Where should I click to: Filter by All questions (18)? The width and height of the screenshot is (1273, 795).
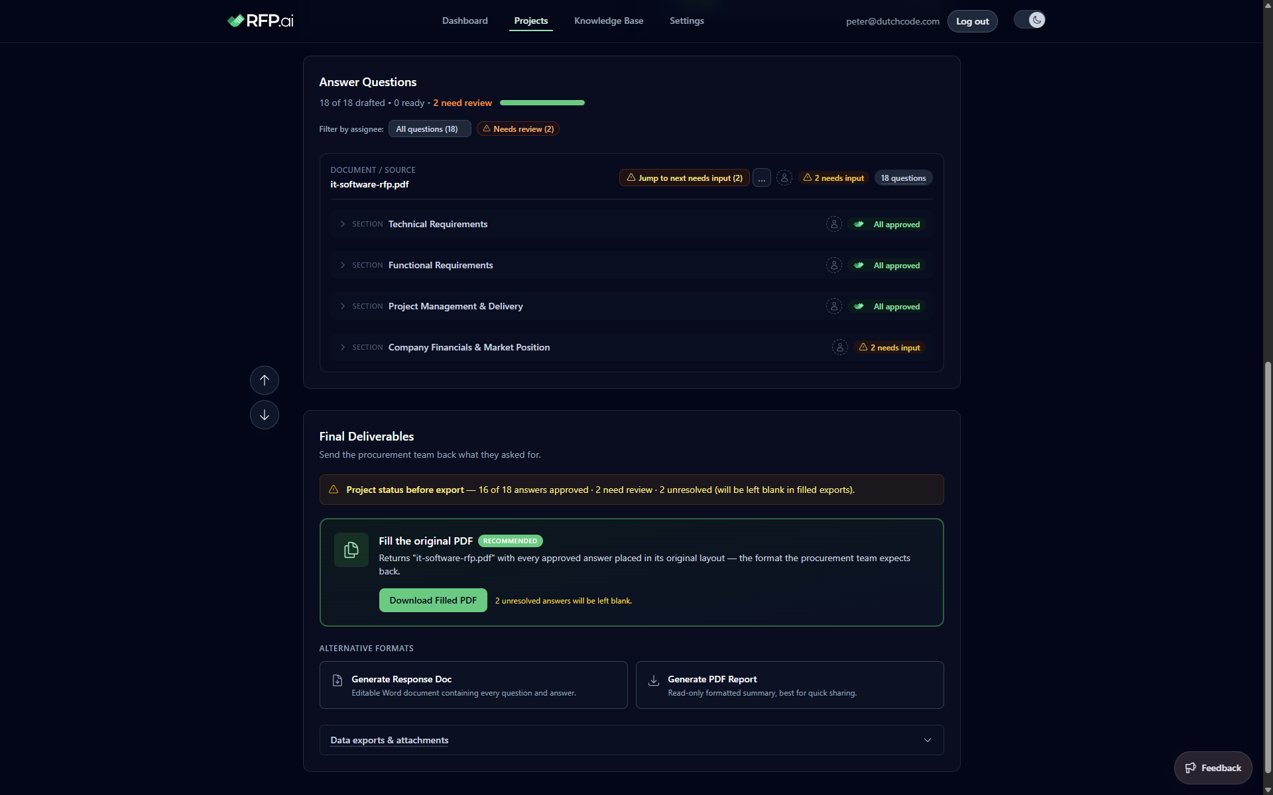tap(430, 129)
